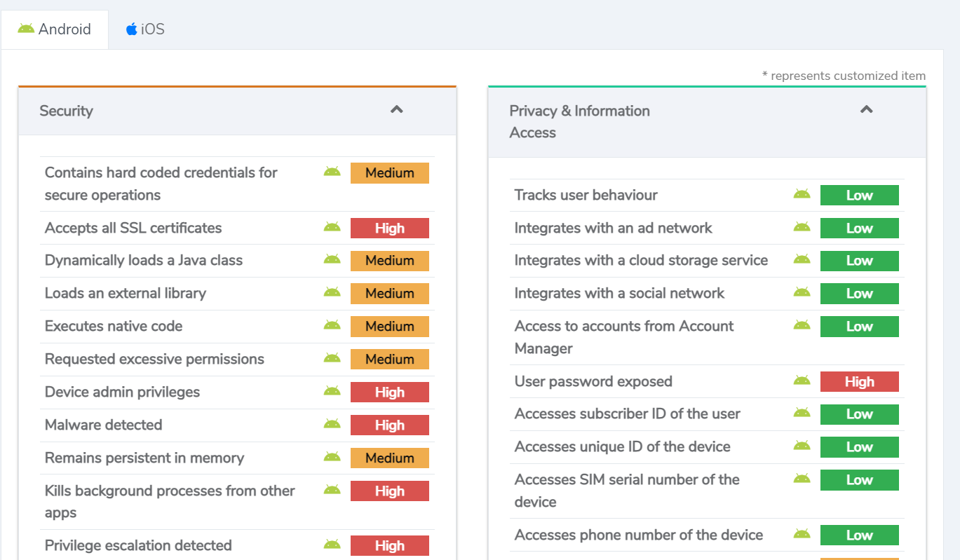The height and width of the screenshot is (560, 960).
Task: Select the Privilege escalation detected row
Action: tap(138, 545)
